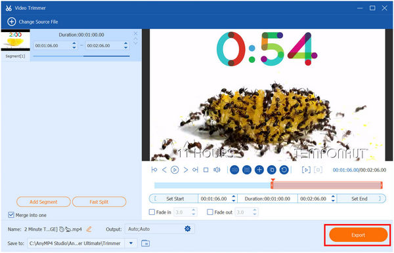
Task: Click the split segment round icon
Action: 234,170
